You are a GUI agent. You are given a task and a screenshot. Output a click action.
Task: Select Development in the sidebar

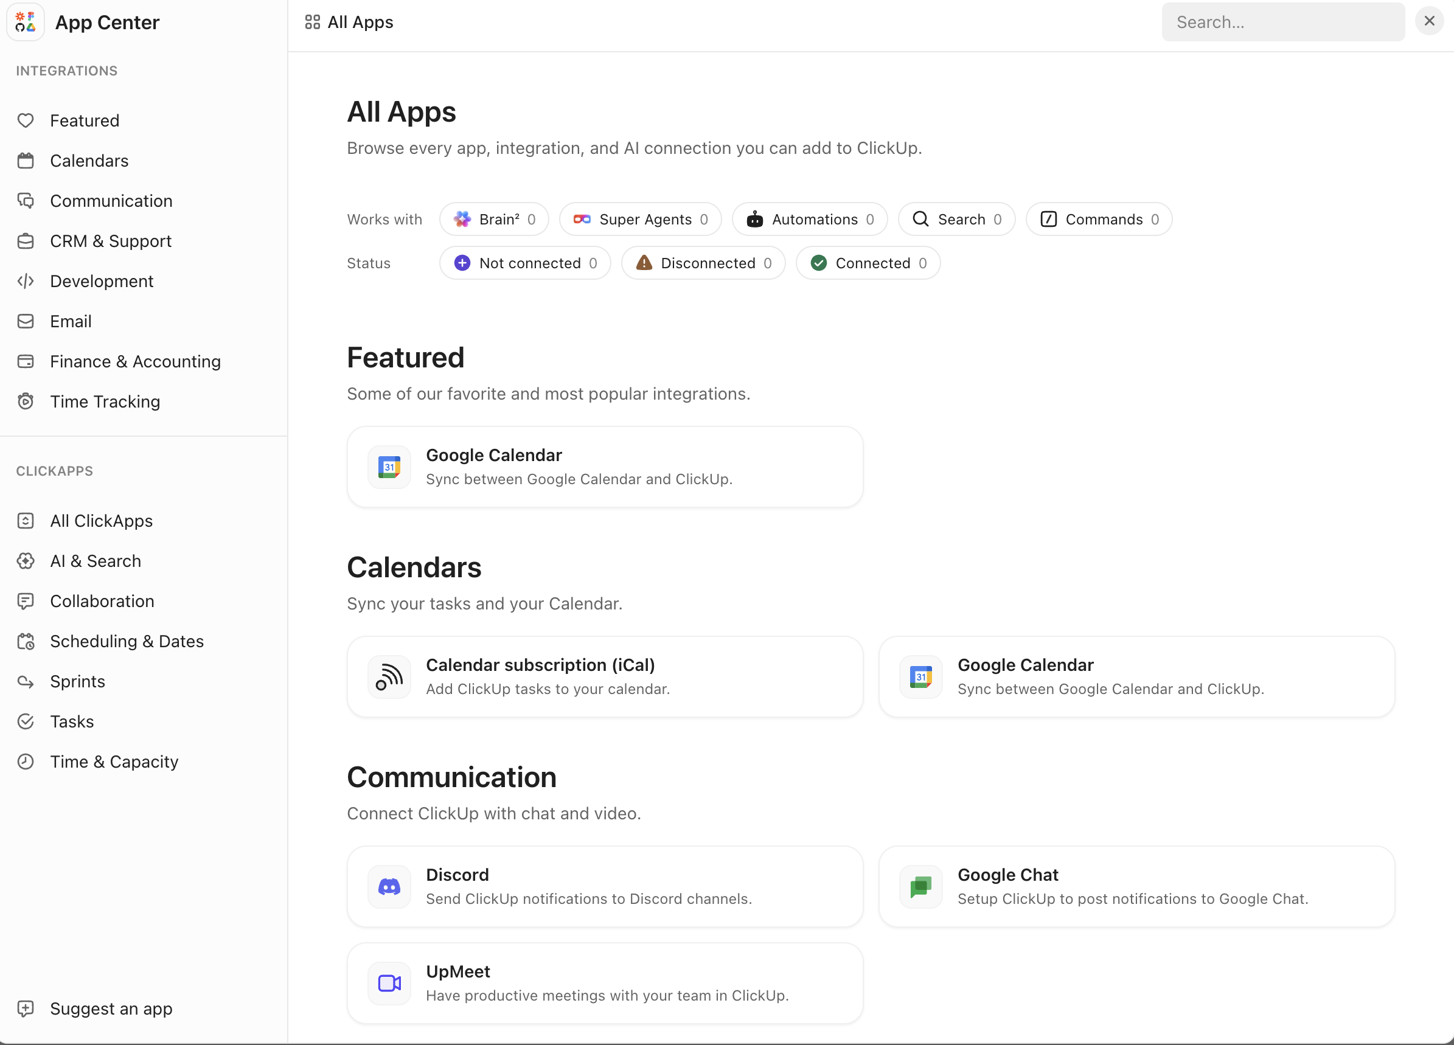(101, 281)
